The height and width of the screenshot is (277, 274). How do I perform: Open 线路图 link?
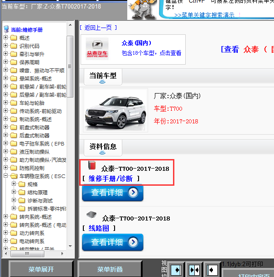pos(99,228)
